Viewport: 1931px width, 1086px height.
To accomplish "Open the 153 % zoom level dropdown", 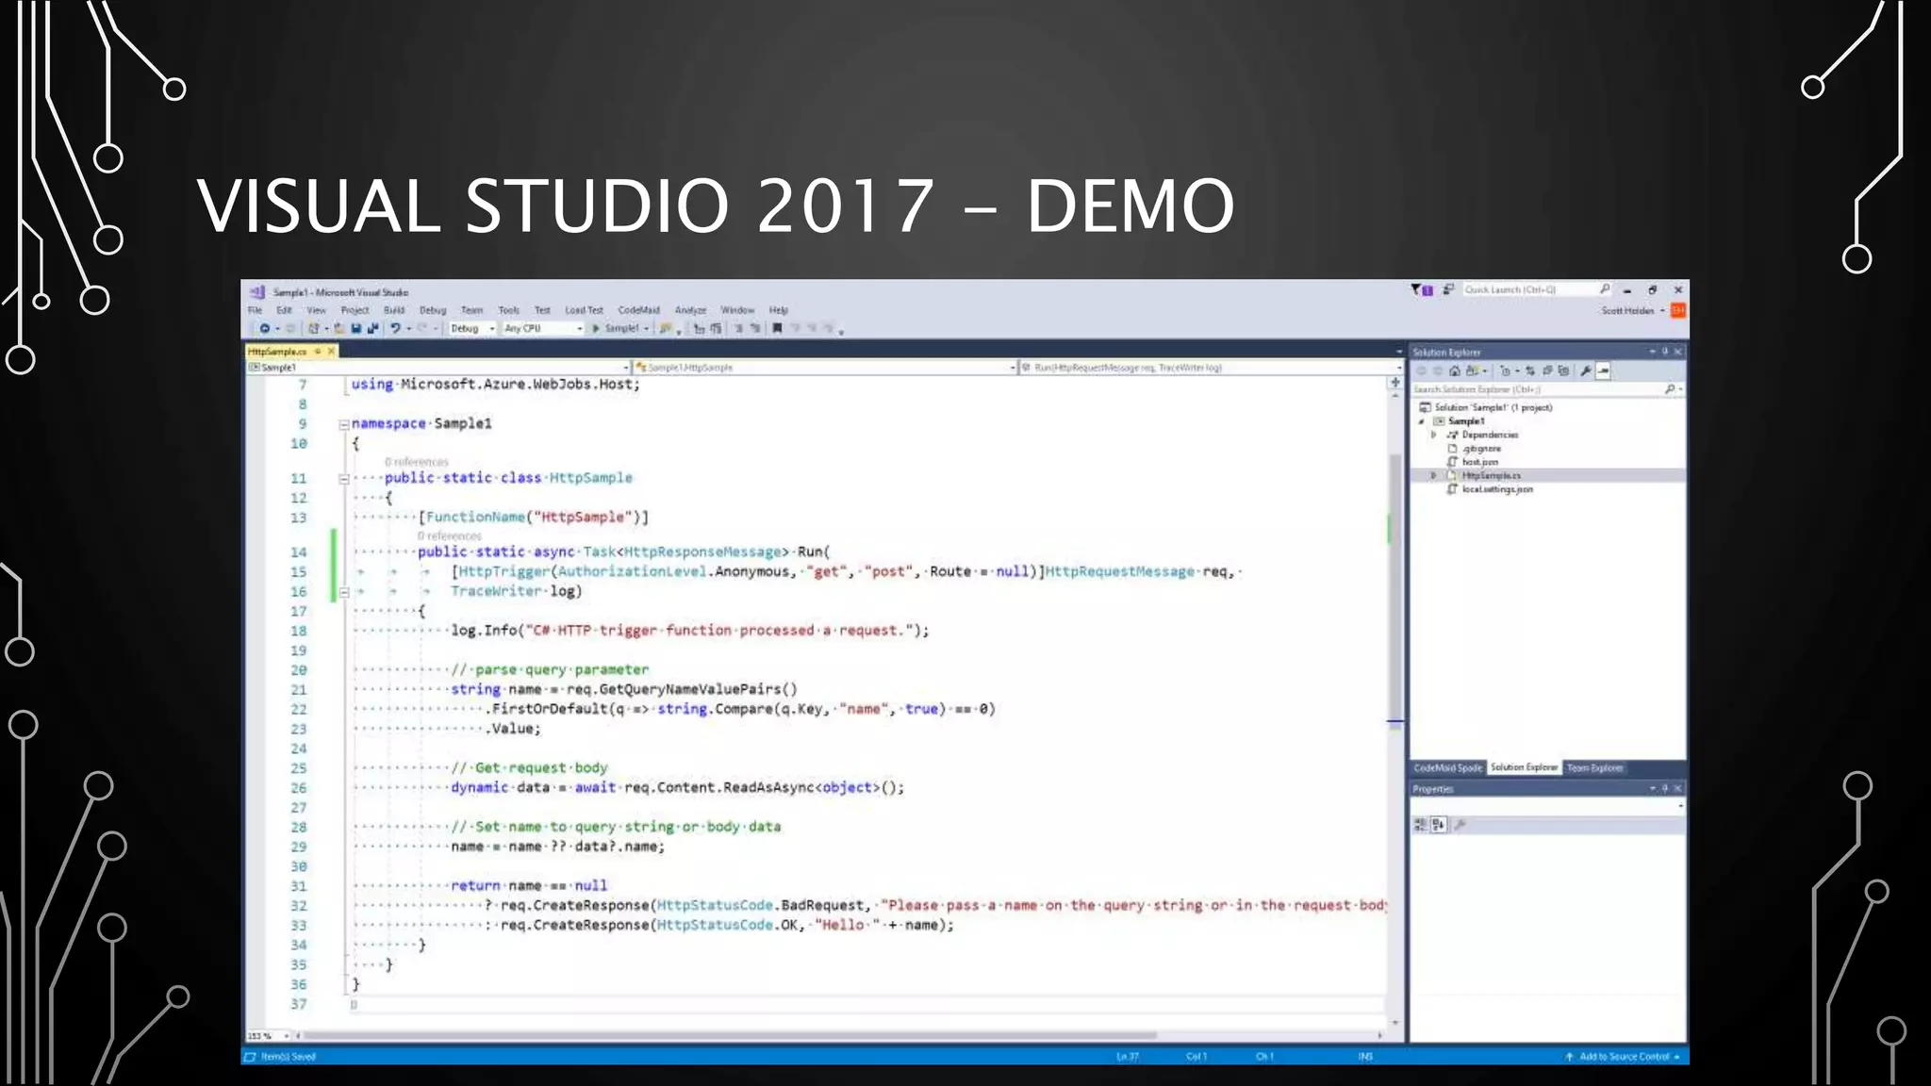I will point(269,1036).
